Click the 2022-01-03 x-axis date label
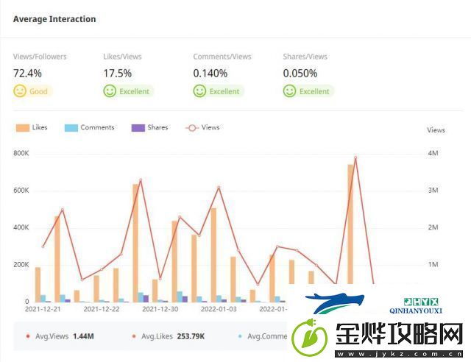 click(x=219, y=309)
